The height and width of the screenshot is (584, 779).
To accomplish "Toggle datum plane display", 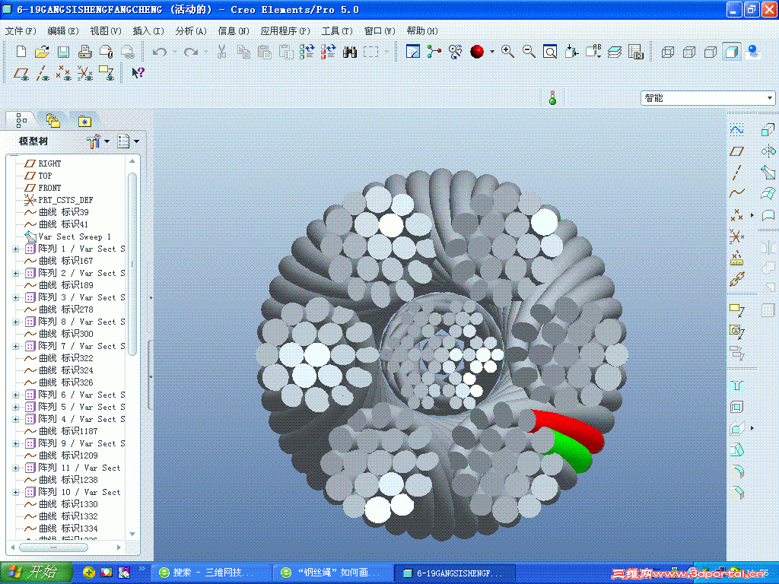I will point(21,74).
